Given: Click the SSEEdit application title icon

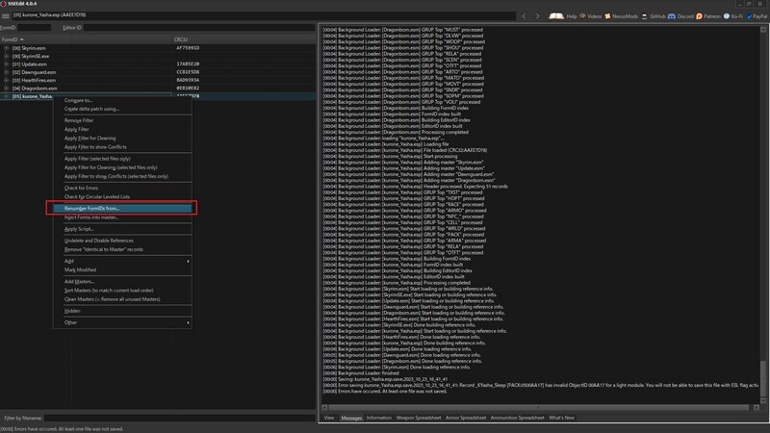Looking at the screenshot, I should pyautogui.click(x=3, y=4).
